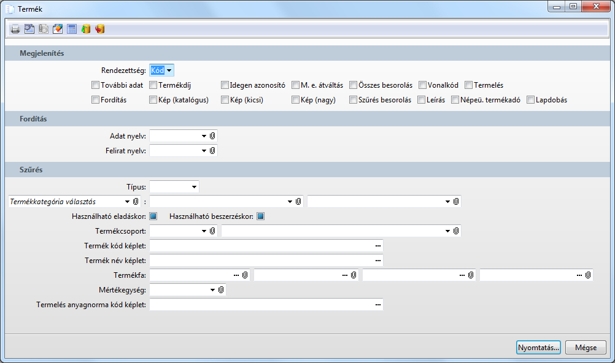Click paperclip icon next to Mértékegység
The image size is (615, 363).
tap(221, 289)
